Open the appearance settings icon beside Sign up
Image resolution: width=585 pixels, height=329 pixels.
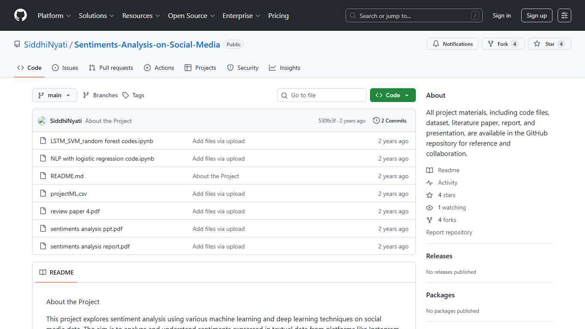[564, 15]
